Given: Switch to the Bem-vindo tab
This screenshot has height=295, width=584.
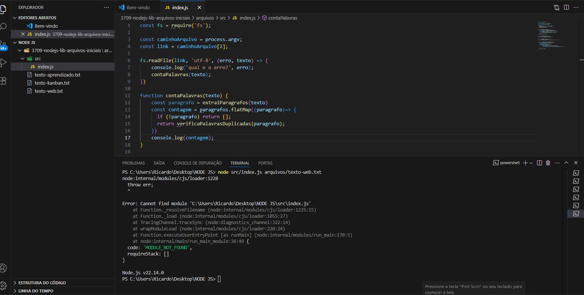Looking at the screenshot, I should [138, 7].
